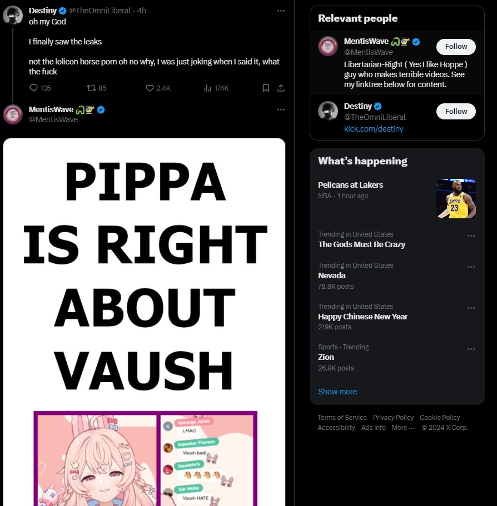This screenshot has height=506, width=497.
Task: Open Pelicans at Lakers game thumbnail
Action: [456, 198]
